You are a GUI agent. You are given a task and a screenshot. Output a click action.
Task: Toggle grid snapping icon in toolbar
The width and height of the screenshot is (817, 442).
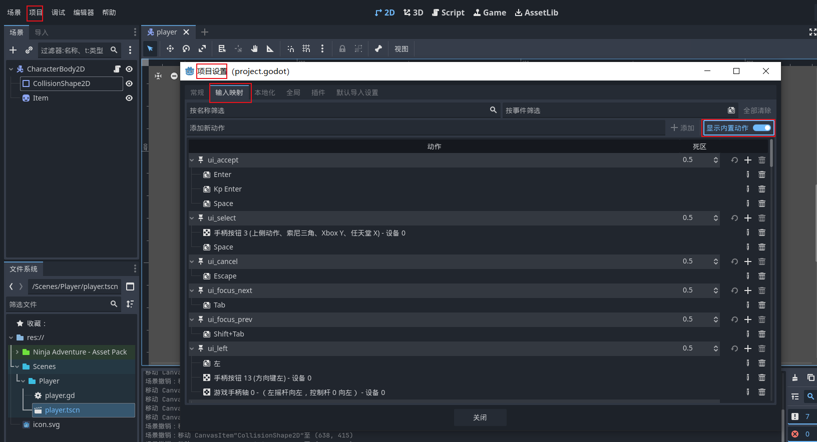[x=306, y=48]
